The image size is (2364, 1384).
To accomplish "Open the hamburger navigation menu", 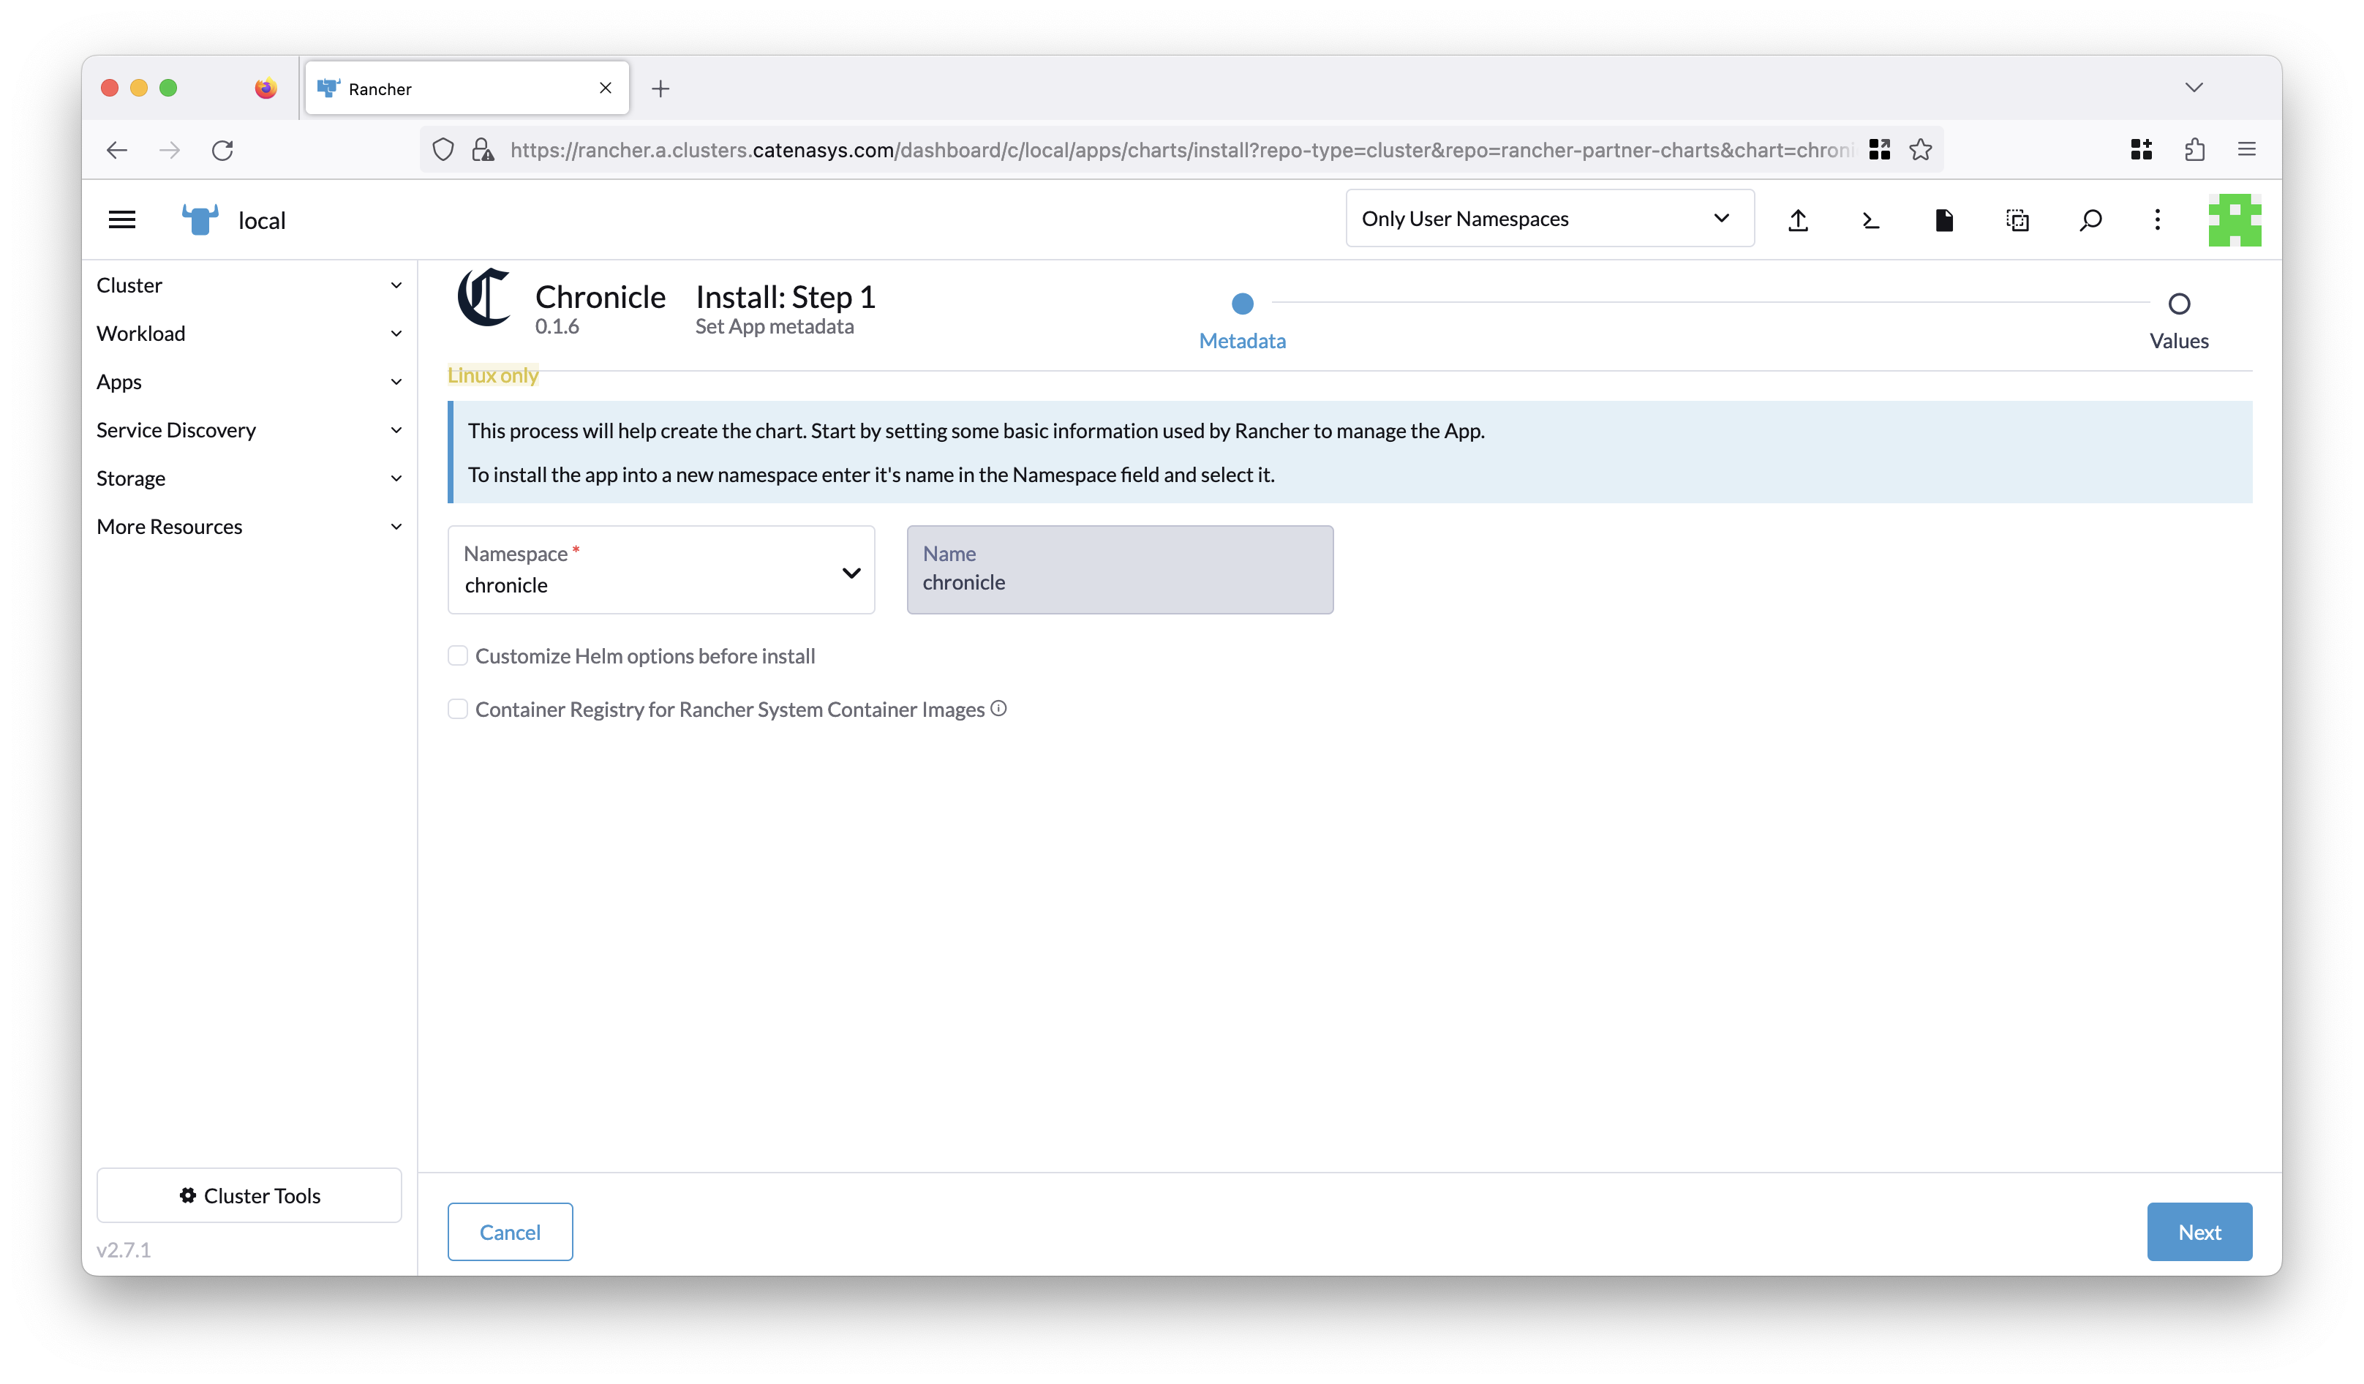I will 122,219.
